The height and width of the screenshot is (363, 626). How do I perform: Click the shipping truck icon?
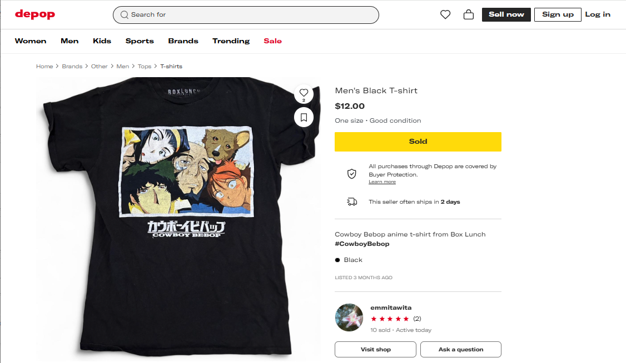[x=351, y=201]
